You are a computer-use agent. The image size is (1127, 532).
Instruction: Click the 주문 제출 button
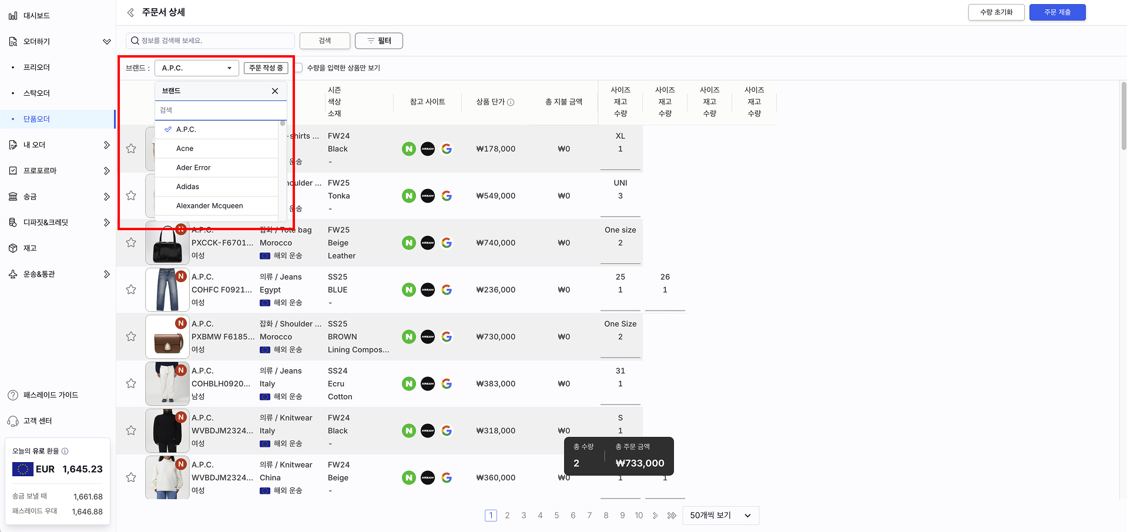(x=1056, y=12)
